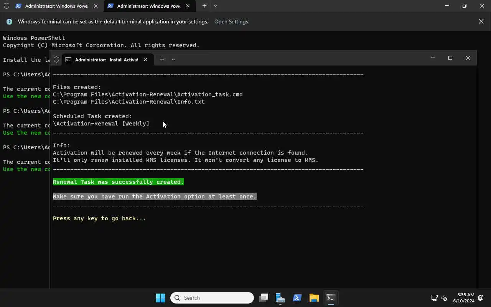Screen dimensions: 491x307
Task: Click Microsoft copyright line in background terminal
Action: 101,45
